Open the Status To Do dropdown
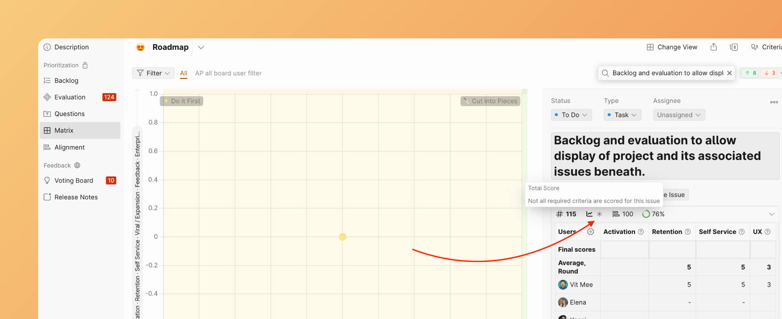This screenshot has width=782, height=319. [x=572, y=115]
